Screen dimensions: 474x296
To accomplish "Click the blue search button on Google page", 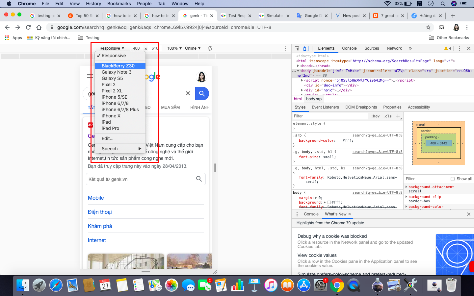I will (202, 94).
